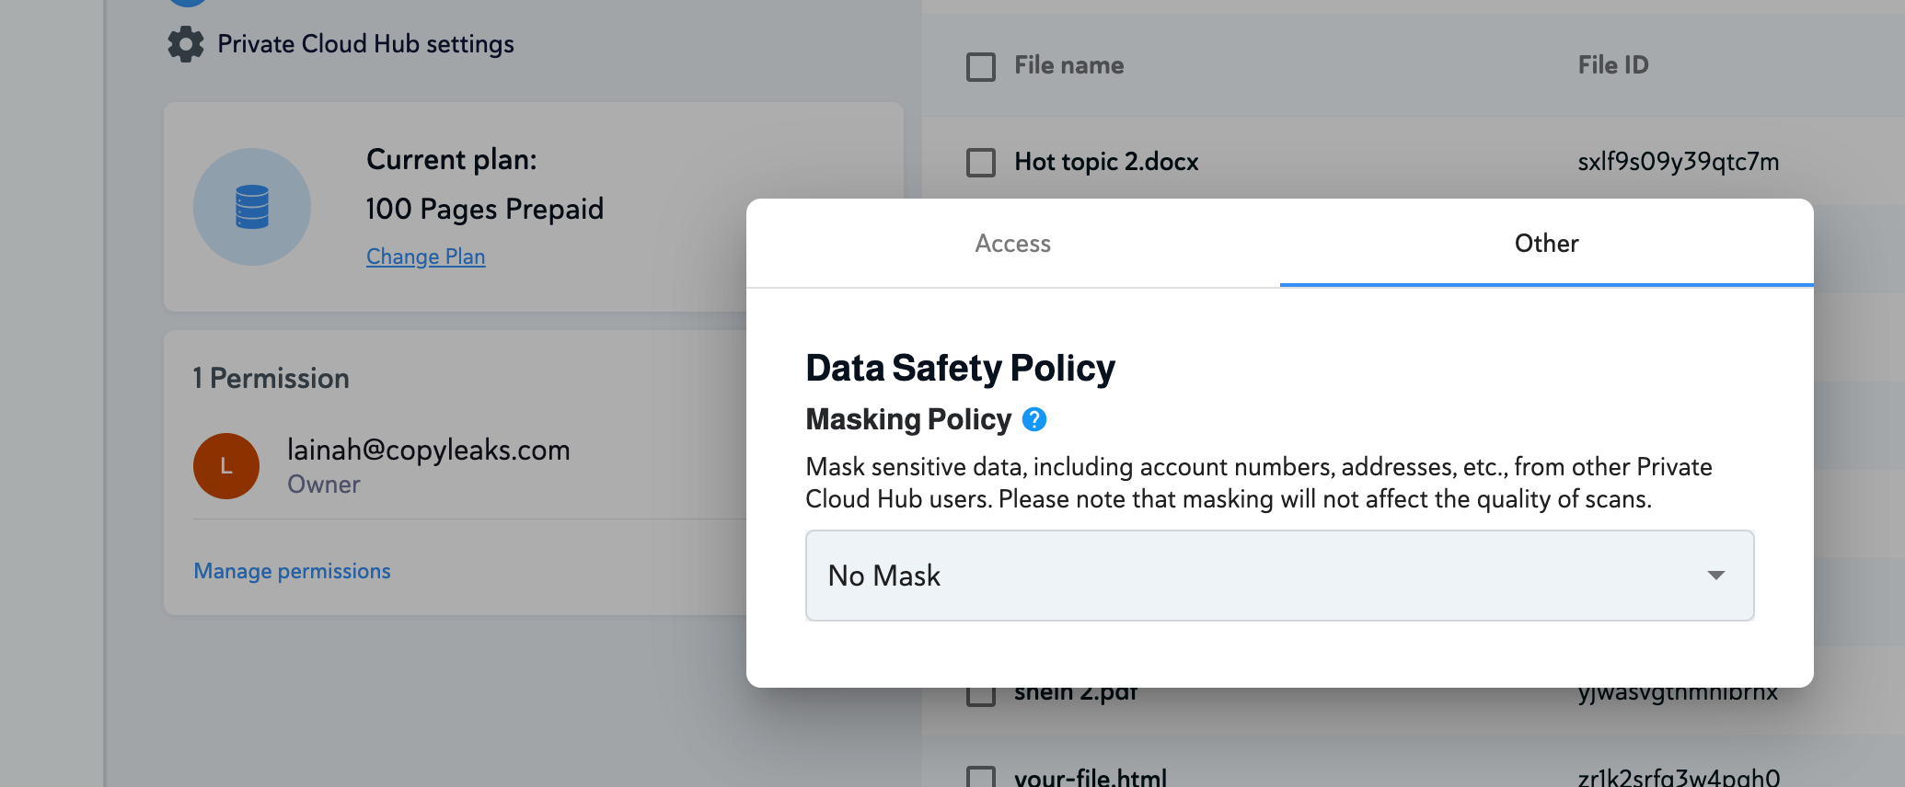Screen dimensions: 1905x787
Task: Click the Owner role label
Action: click(324, 485)
